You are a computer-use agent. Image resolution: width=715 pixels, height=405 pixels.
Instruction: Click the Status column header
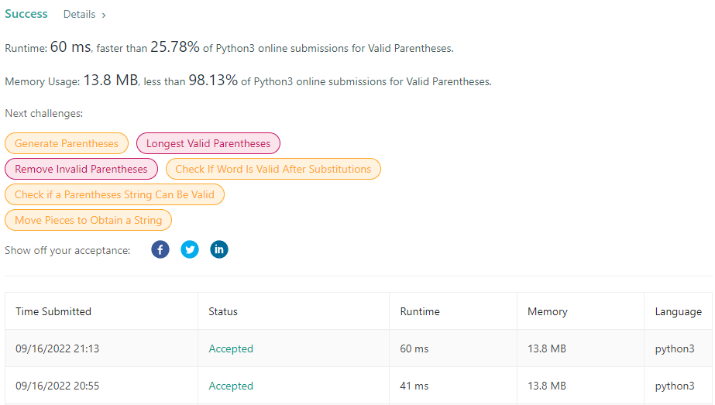click(x=223, y=311)
